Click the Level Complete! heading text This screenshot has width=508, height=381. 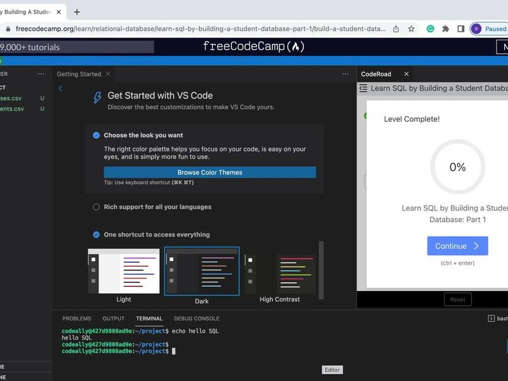point(411,119)
